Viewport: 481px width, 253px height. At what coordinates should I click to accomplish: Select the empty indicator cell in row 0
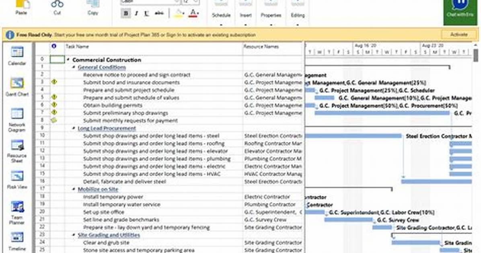click(x=58, y=59)
